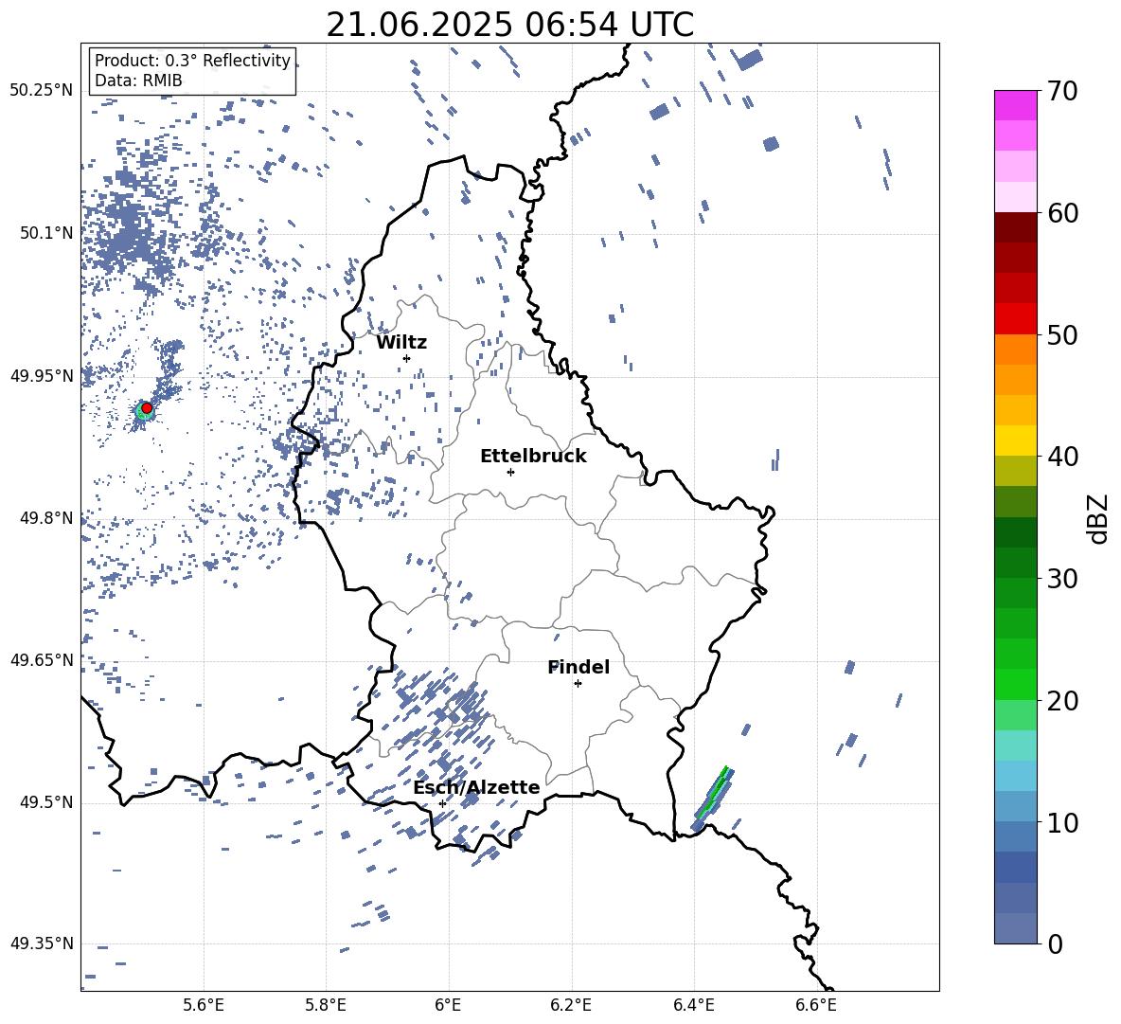
Task: Click the bright red colorbar segment above 50
Action: [1015, 319]
